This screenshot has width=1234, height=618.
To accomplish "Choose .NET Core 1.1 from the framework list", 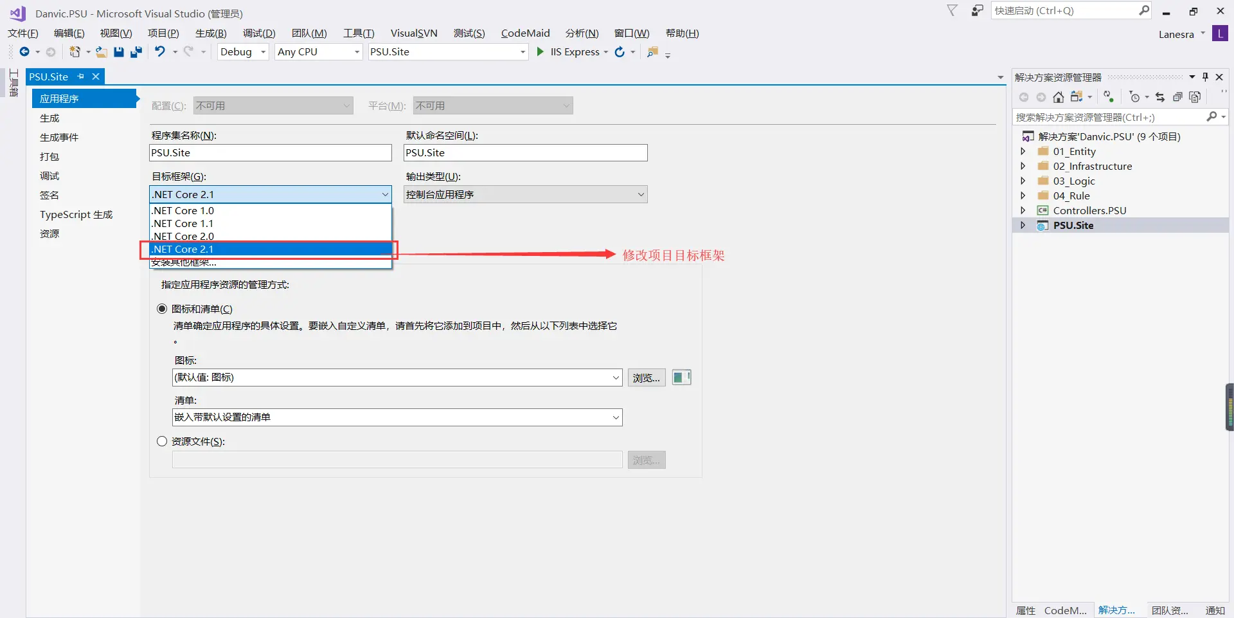I will (x=271, y=223).
